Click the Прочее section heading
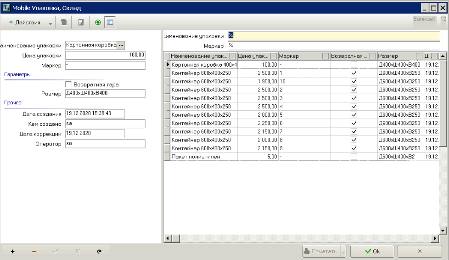449x260 pixels. [13, 102]
